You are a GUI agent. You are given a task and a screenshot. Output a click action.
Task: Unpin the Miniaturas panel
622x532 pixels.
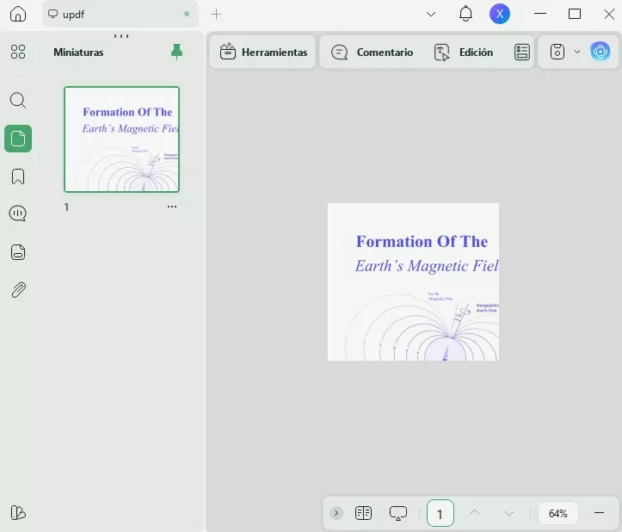[176, 52]
